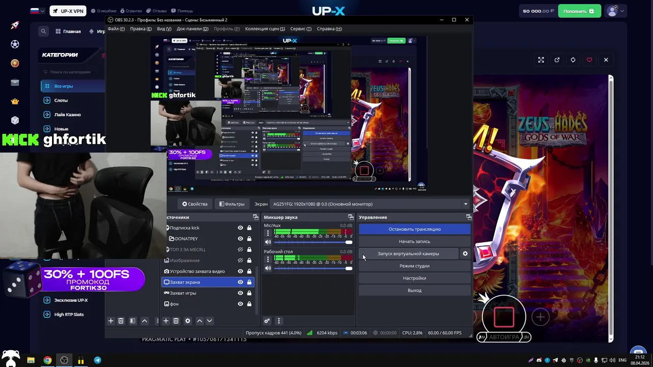Open language flag dropdown on UP-X site
This screenshot has height=367, width=653.
tap(37, 11)
